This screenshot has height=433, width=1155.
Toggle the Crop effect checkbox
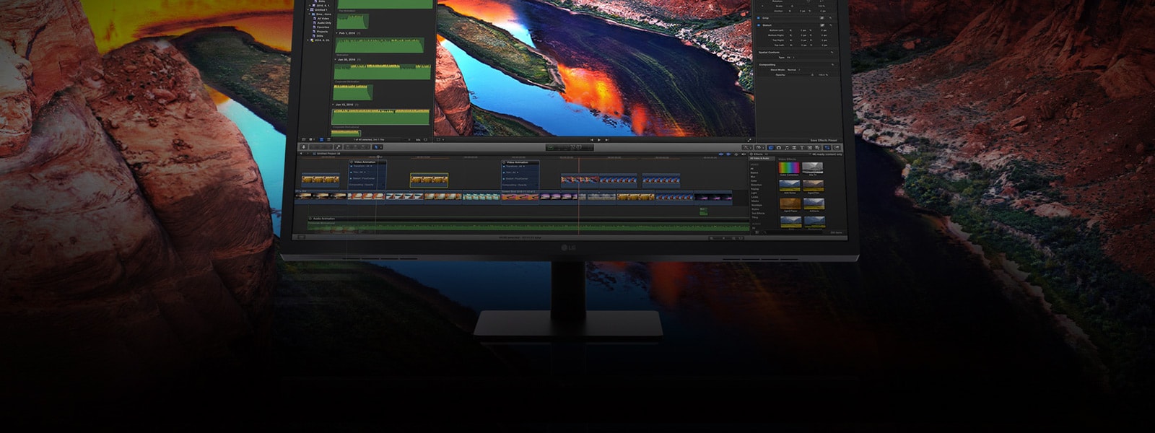click(x=758, y=18)
